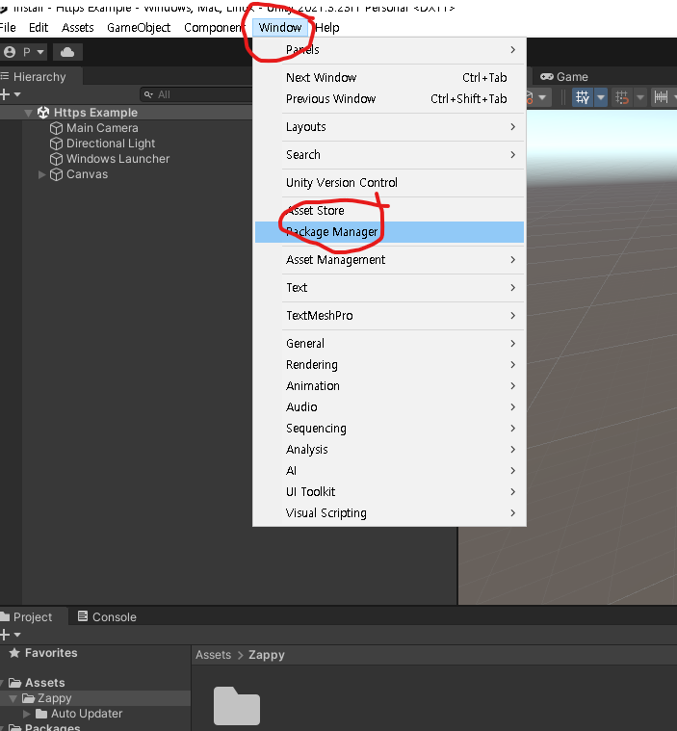Select the folder thumbnail in Zappy
This screenshot has width=677, height=731.
click(237, 705)
